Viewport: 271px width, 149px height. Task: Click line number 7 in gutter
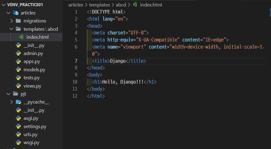tap(76, 61)
